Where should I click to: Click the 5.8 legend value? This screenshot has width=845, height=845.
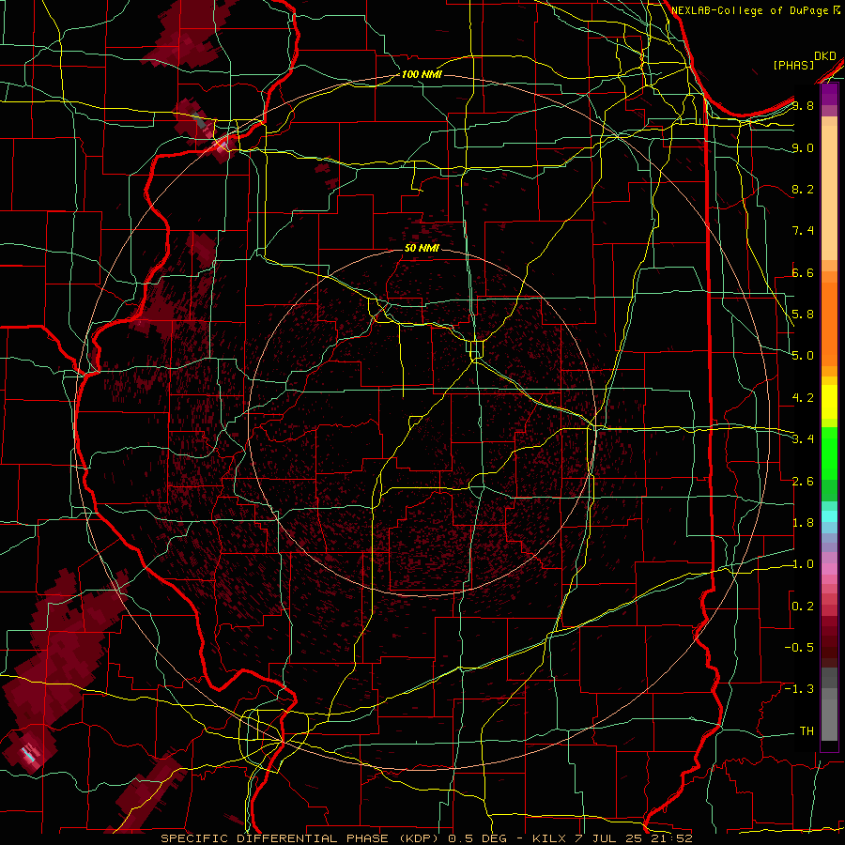click(x=803, y=315)
